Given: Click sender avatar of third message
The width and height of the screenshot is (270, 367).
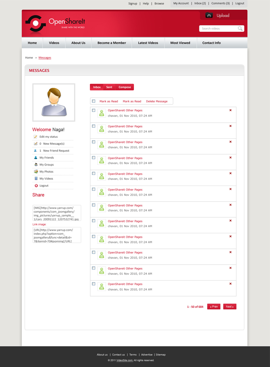Looking at the screenshot, I should 101,145.
